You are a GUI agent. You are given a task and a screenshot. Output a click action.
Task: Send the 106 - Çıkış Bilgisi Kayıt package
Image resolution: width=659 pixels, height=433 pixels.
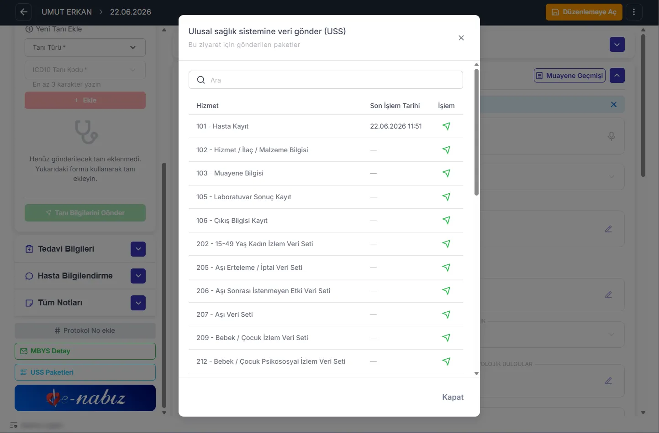[x=446, y=221]
